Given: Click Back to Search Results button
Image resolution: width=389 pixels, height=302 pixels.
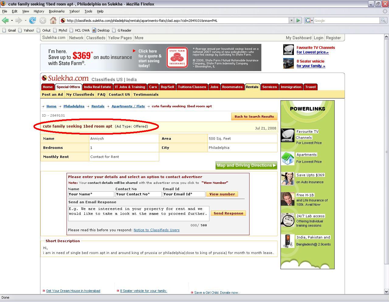Looking at the screenshot, I should [x=254, y=116].
